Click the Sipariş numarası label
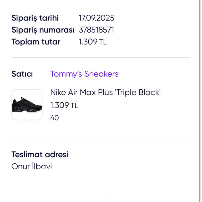This screenshot has width=202, height=202. coord(43,30)
